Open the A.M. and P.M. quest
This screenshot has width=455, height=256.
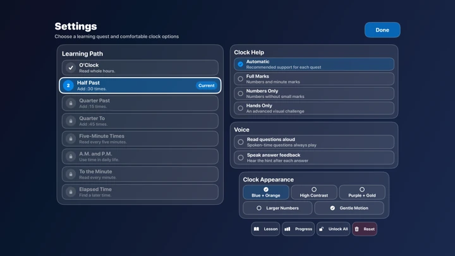pos(140,157)
